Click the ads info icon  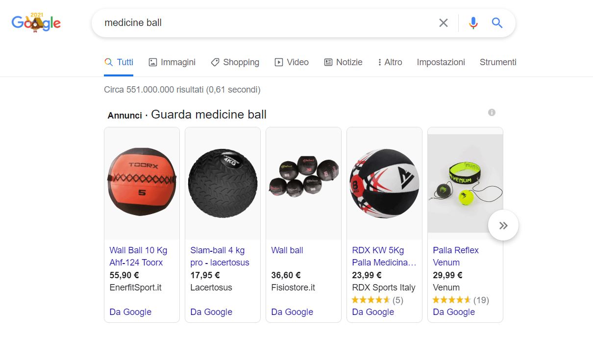tap(492, 113)
